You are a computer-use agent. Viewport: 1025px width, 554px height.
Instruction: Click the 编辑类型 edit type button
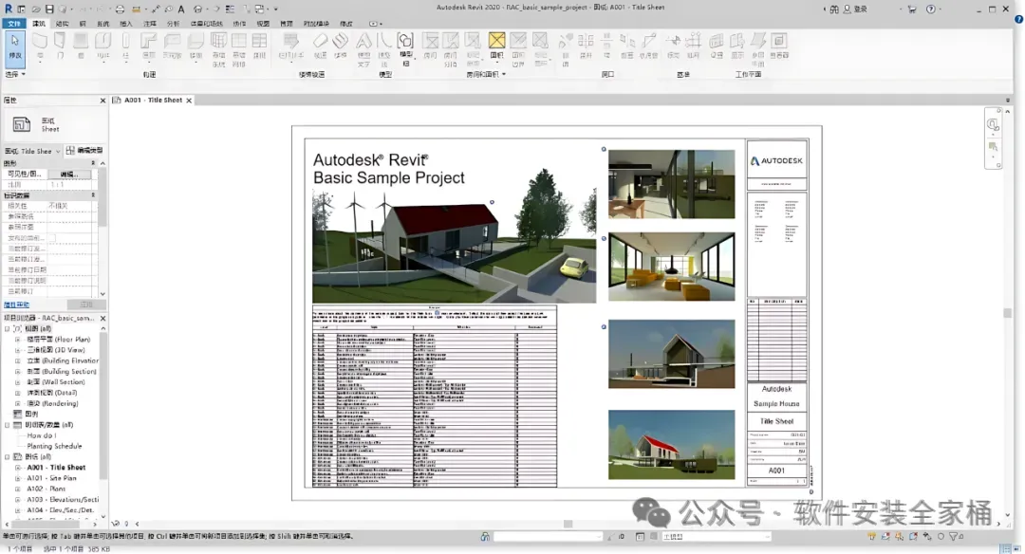[x=84, y=151]
